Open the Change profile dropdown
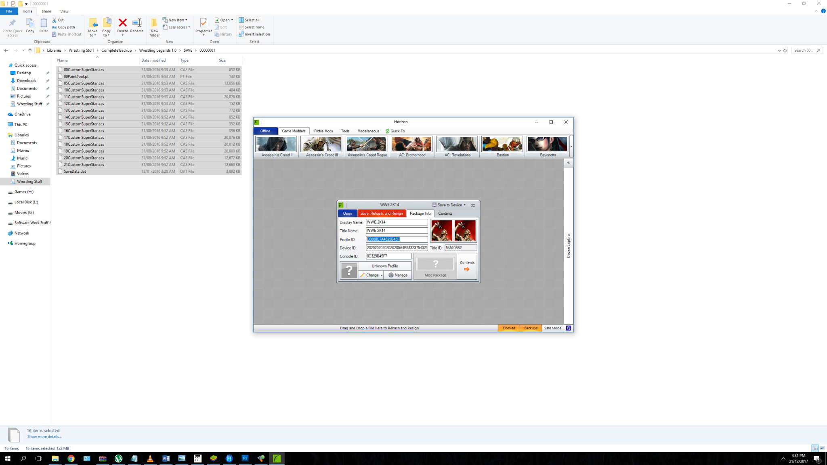Image resolution: width=827 pixels, height=465 pixels. 371,275
